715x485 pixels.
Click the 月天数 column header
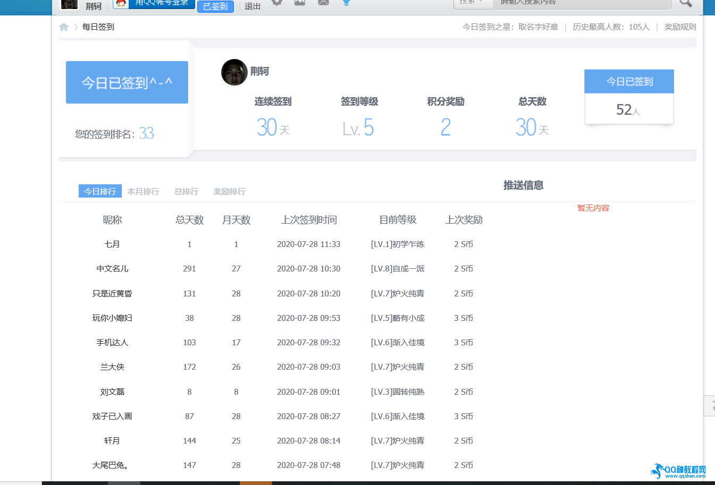click(x=236, y=220)
